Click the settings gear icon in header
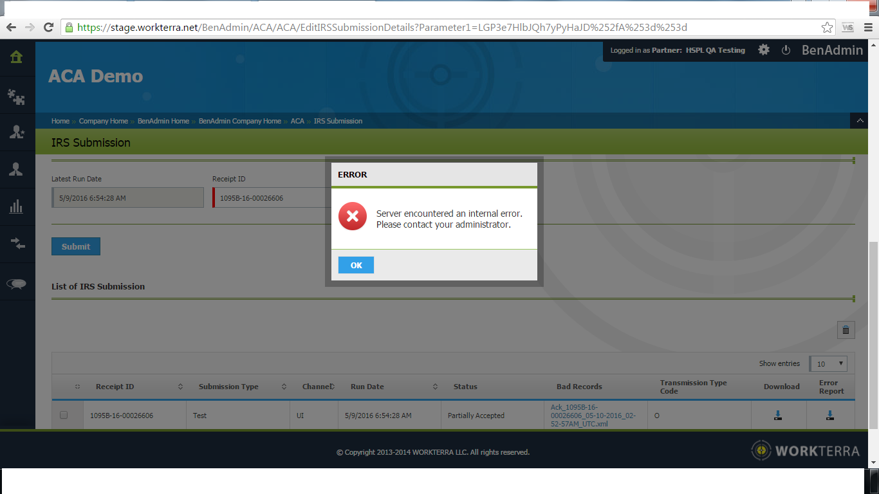Image resolution: width=879 pixels, height=494 pixels. (764, 50)
